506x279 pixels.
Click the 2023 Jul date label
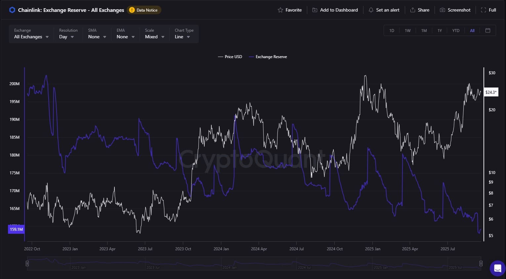[x=145, y=249]
